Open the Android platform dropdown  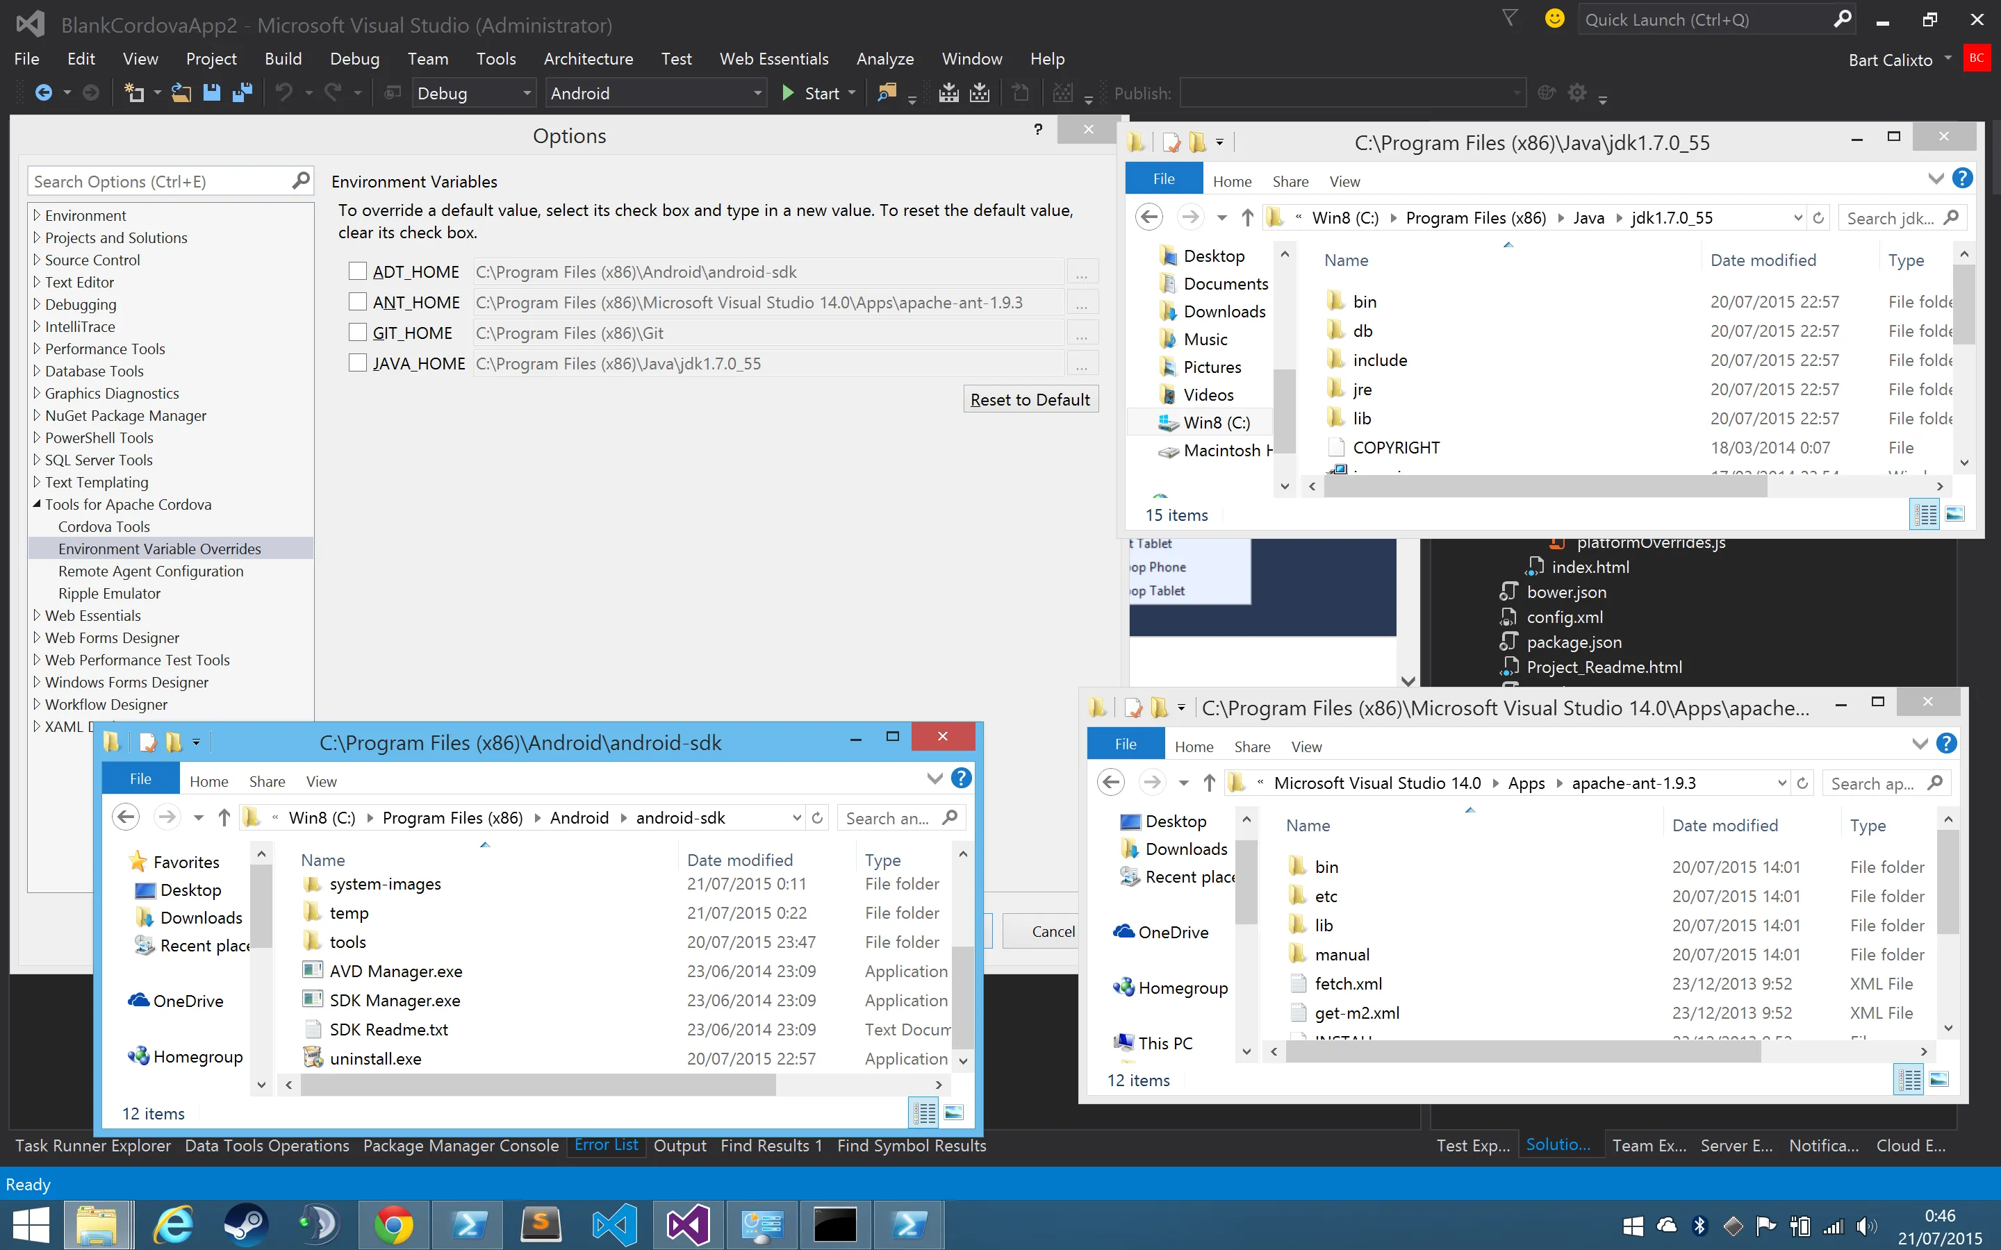pos(656,92)
